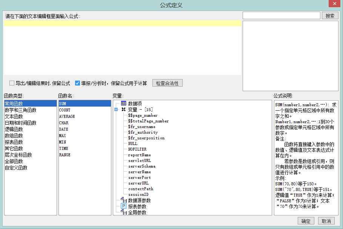Select the DATE function
343x229 pixels.
click(85, 129)
